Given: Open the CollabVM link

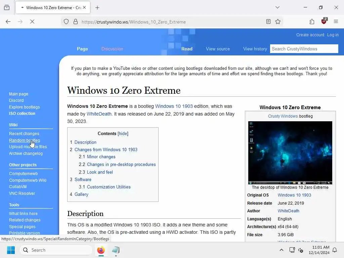Looking at the screenshot, I should 18,187.
